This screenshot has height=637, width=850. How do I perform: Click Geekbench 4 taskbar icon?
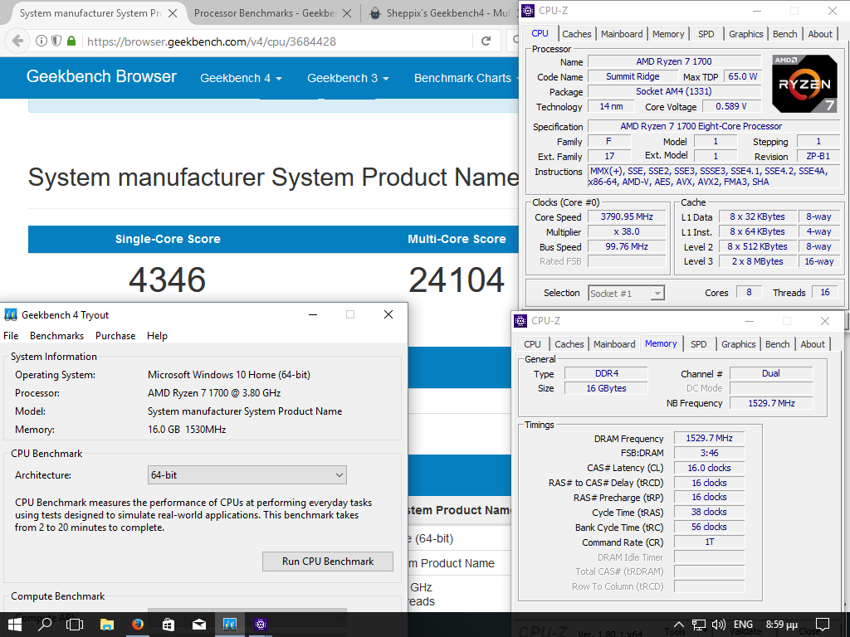230,625
